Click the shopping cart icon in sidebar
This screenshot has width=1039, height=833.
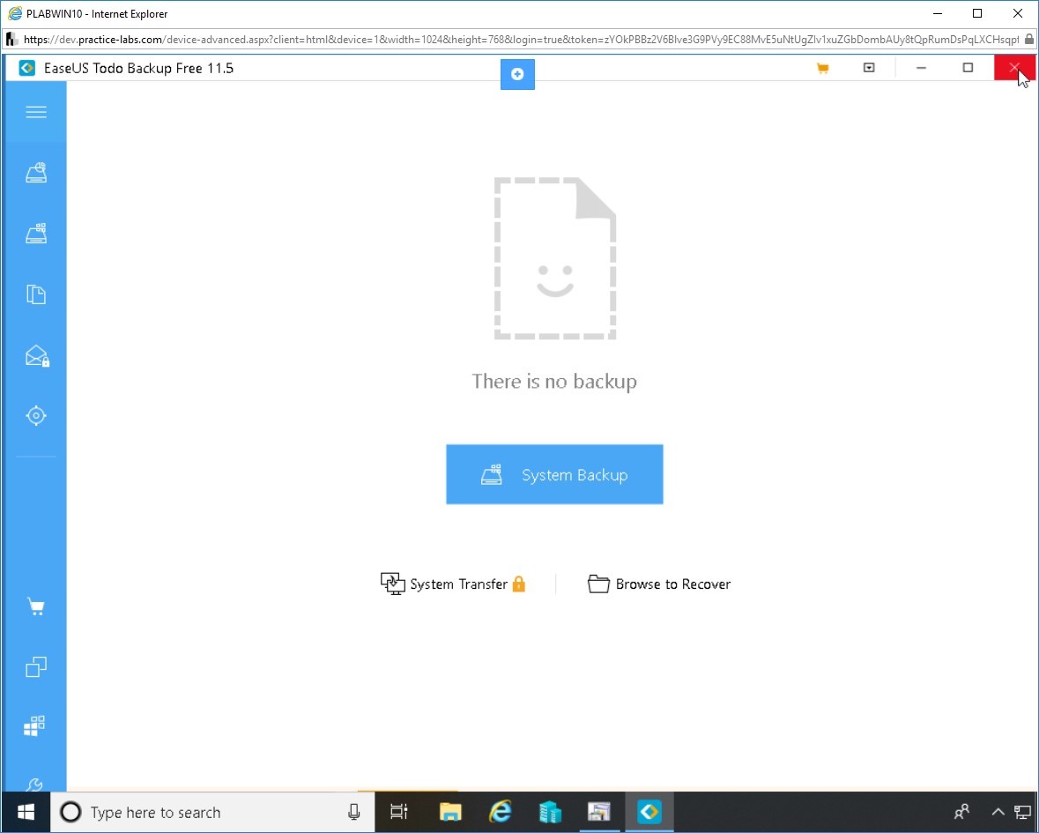point(36,606)
